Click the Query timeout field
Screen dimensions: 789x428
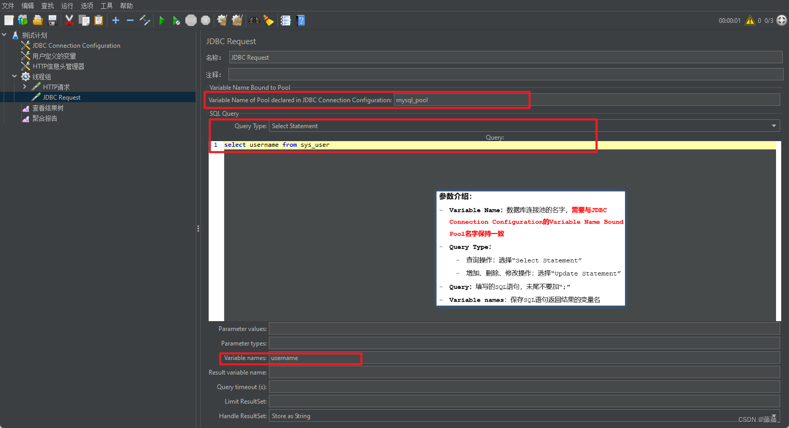point(524,387)
